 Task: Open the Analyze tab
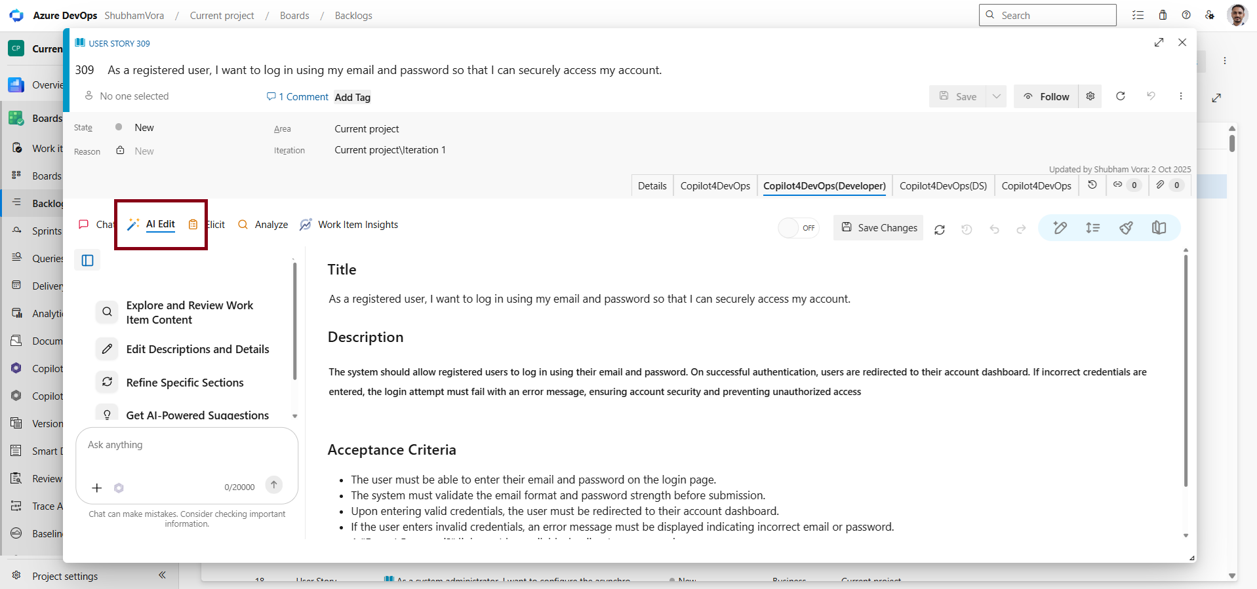pyautogui.click(x=263, y=225)
